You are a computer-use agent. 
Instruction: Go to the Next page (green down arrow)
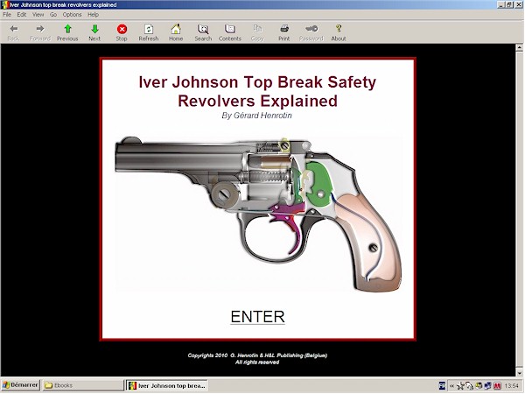(x=94, y=29)
